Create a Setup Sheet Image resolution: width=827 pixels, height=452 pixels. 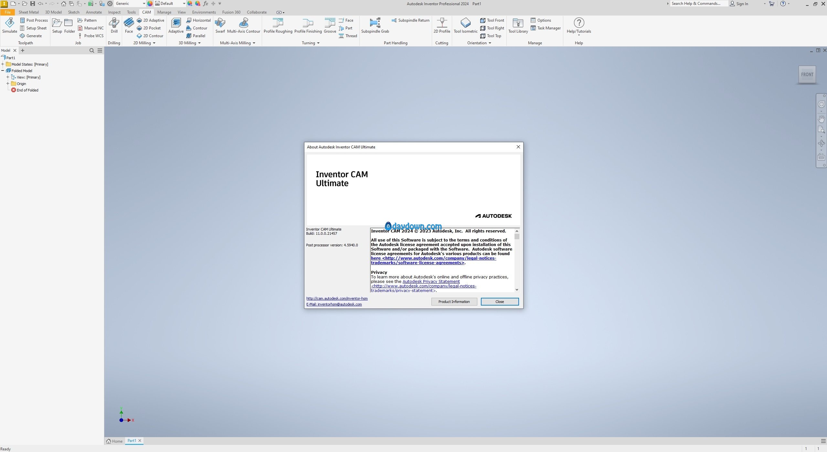click(x=33, y=28)
